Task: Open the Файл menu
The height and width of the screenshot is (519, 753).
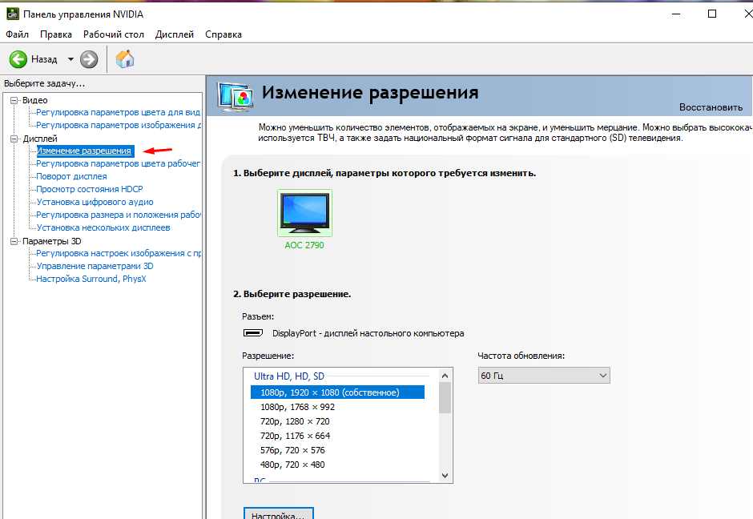Action: [x=17, y=34]
